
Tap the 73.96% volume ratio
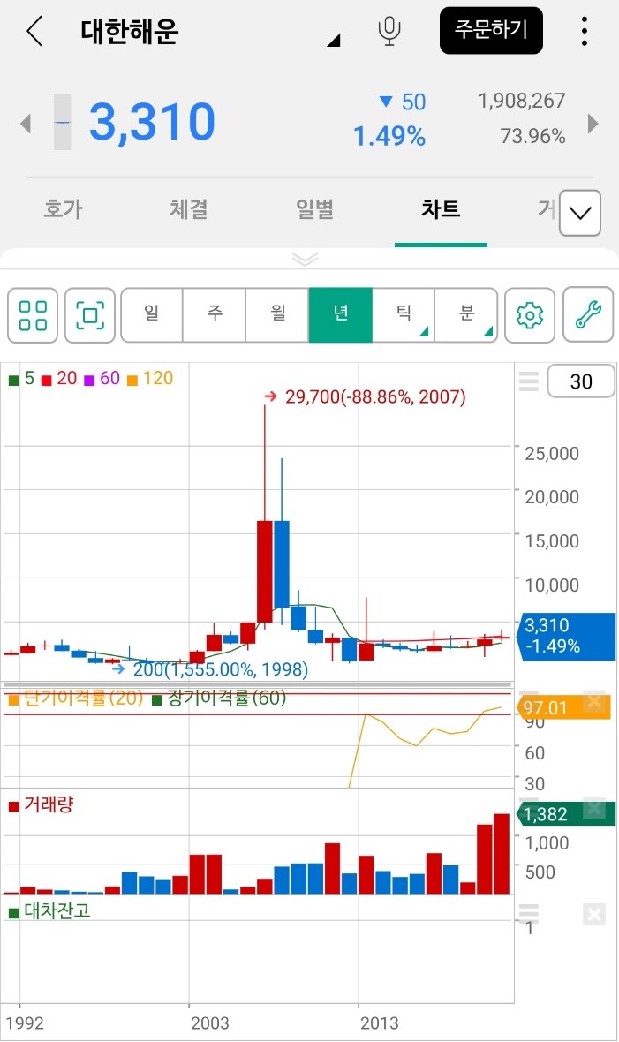[x=532, y=136]
